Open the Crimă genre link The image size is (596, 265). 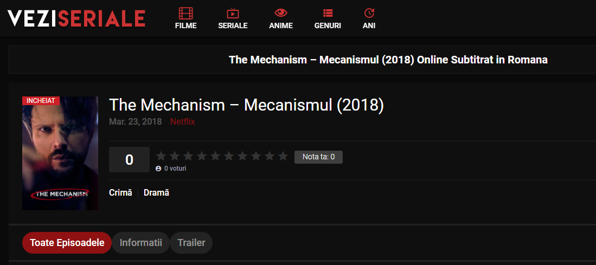pyautogui.click(x=120, y=192)
